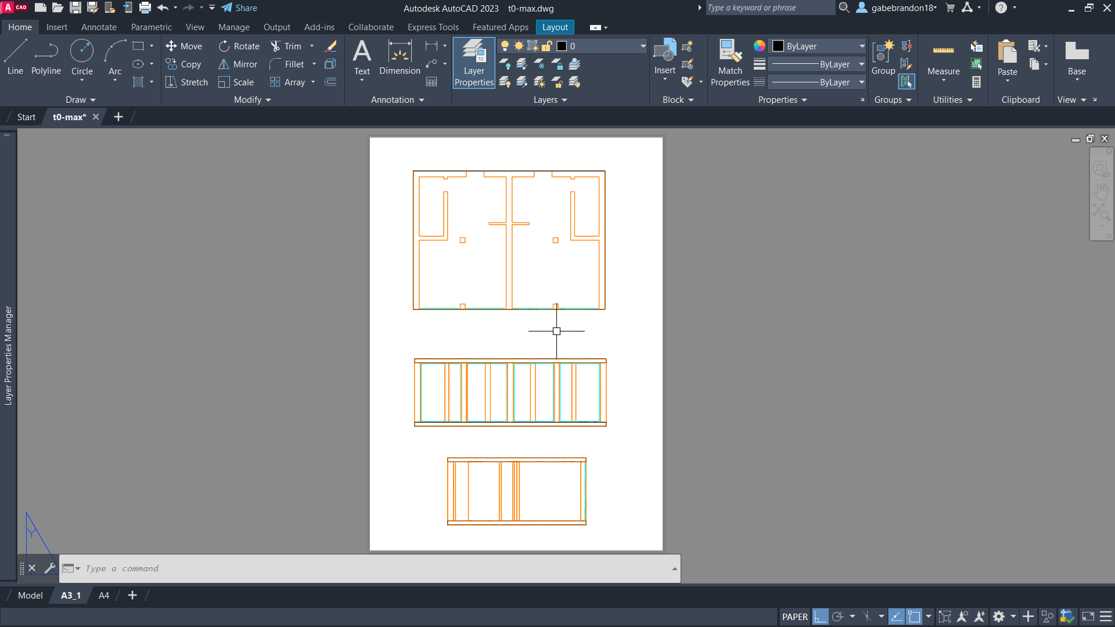
Task: Activate the Circle tool
Action: tap(82, 55)
